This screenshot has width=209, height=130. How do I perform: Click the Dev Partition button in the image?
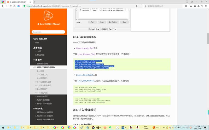pyautogui.click(x=113, y=22)
